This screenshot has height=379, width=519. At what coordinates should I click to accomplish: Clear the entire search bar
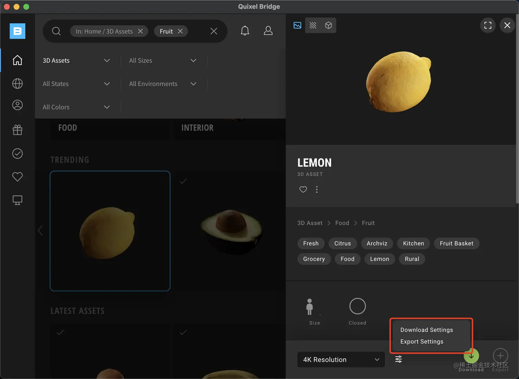click(x=214, y=31)
